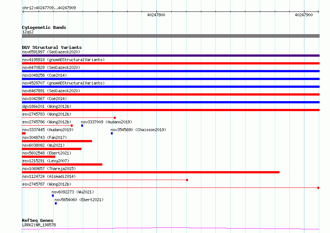Image resolution: width=330 pixels, height=233 pixels.
Task: Select the nsv3337445 (Audano2019) label
Action: tap(48, 130)
